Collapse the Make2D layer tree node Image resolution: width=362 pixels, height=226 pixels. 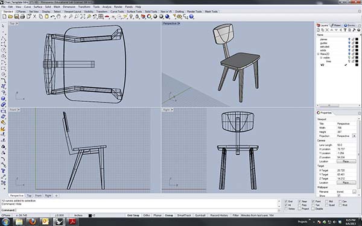point(319,54)
